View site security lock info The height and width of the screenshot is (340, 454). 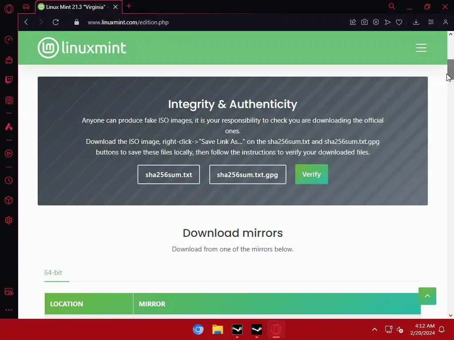click(x=77, y=22)
